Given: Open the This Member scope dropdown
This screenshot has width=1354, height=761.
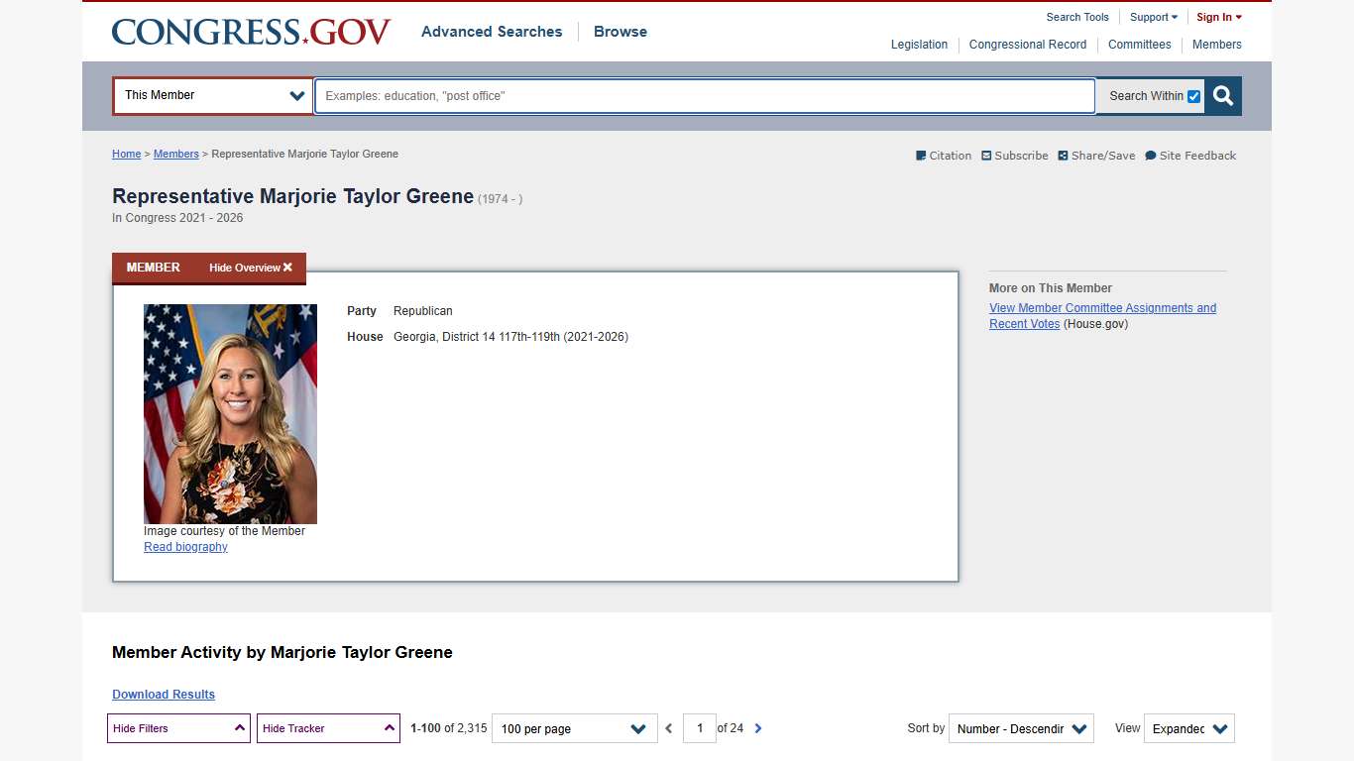Looking at the screenshot, I should tap(212, 96).
